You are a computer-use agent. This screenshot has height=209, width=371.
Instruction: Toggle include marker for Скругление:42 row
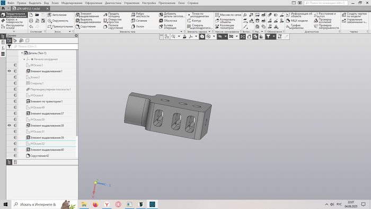(15, 156)
